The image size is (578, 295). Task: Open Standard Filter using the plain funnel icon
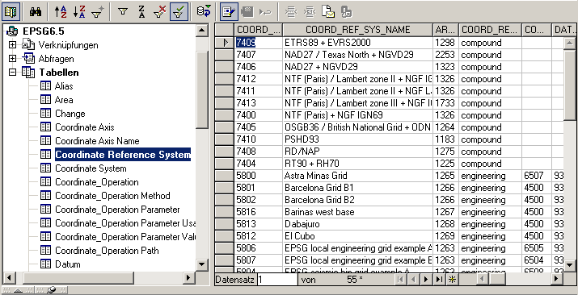(123, 12)
